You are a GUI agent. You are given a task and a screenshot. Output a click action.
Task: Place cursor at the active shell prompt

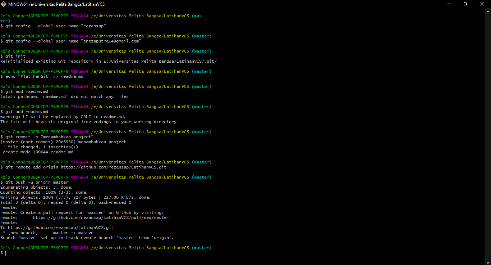[5, 253]
